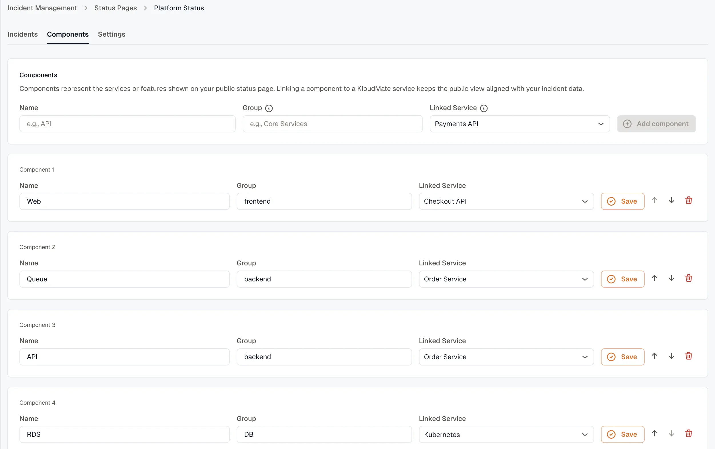Edit the API name field
This screenshot has width=715, height=449.
[124, 357]
